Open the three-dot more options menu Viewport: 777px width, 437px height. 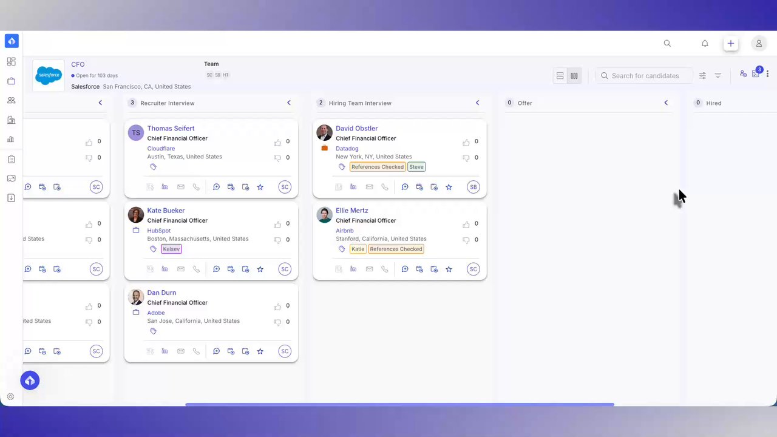768,74
